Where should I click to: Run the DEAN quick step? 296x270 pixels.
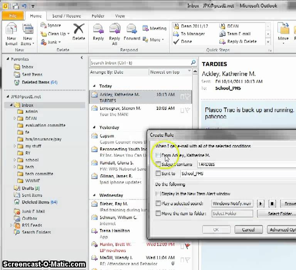click(x=229, y=26)
